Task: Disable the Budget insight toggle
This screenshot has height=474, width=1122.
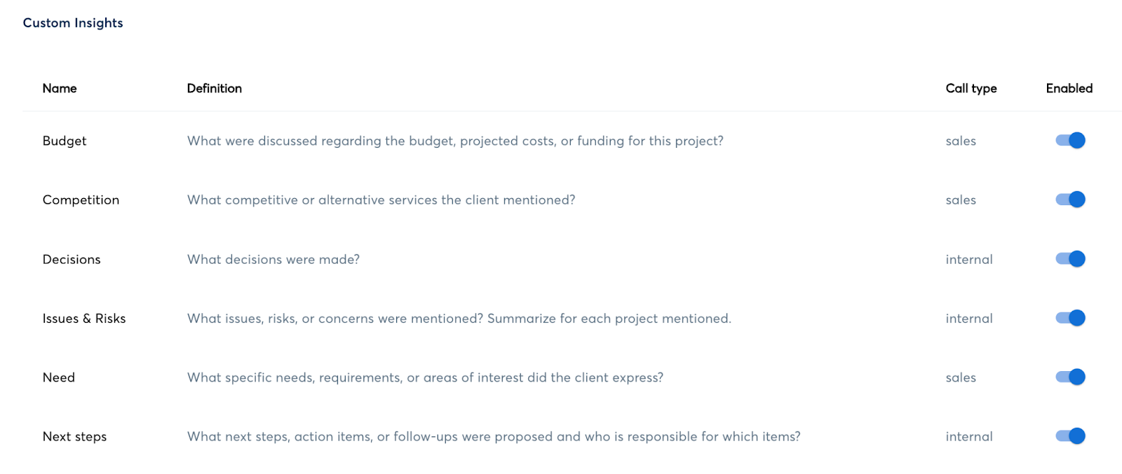Action: point(1070,141)
